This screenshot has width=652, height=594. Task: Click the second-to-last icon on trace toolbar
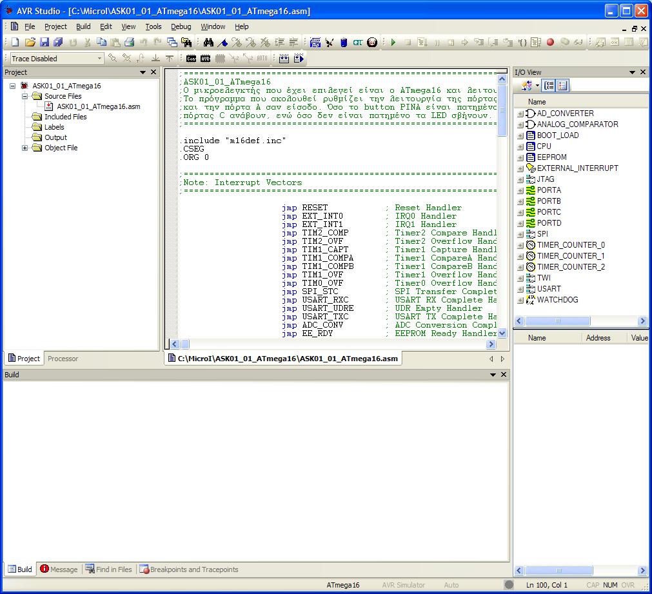click(x=284, y=59)
